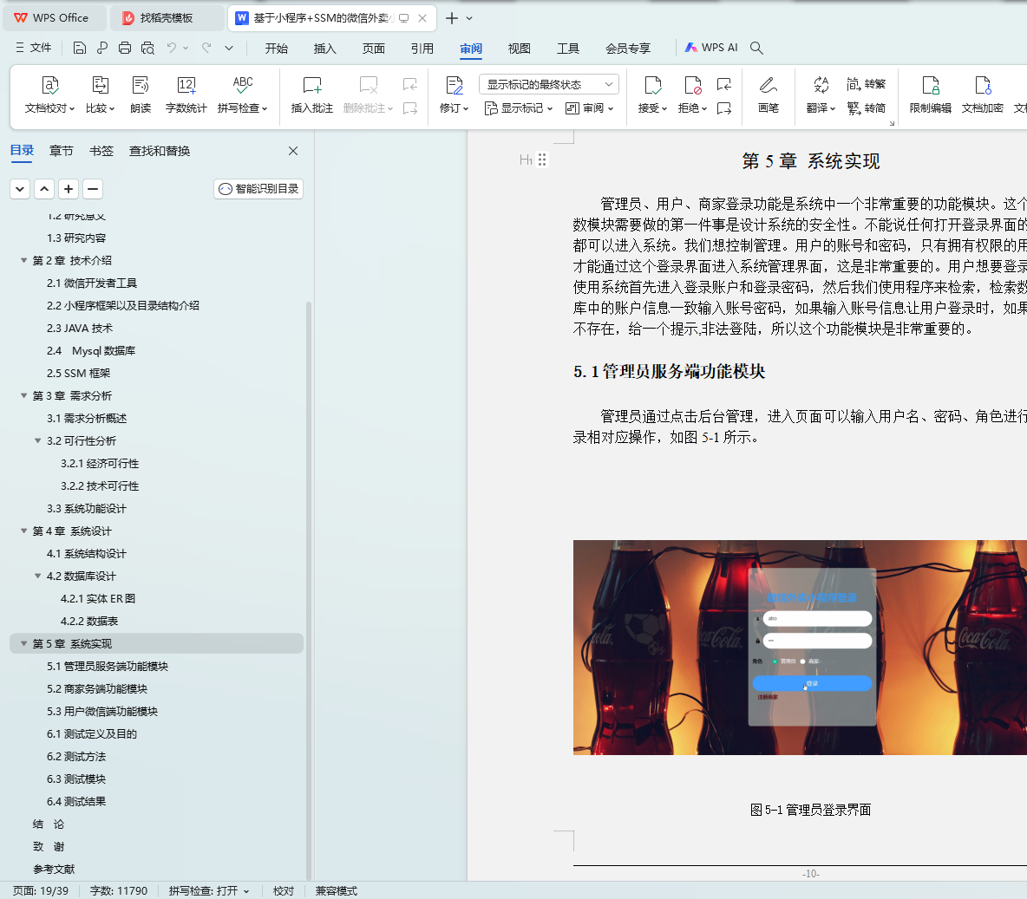Collapse the 第 3 章 需求分析 node
Viewport: 1027px width, 899px height.
pos(23,395)
